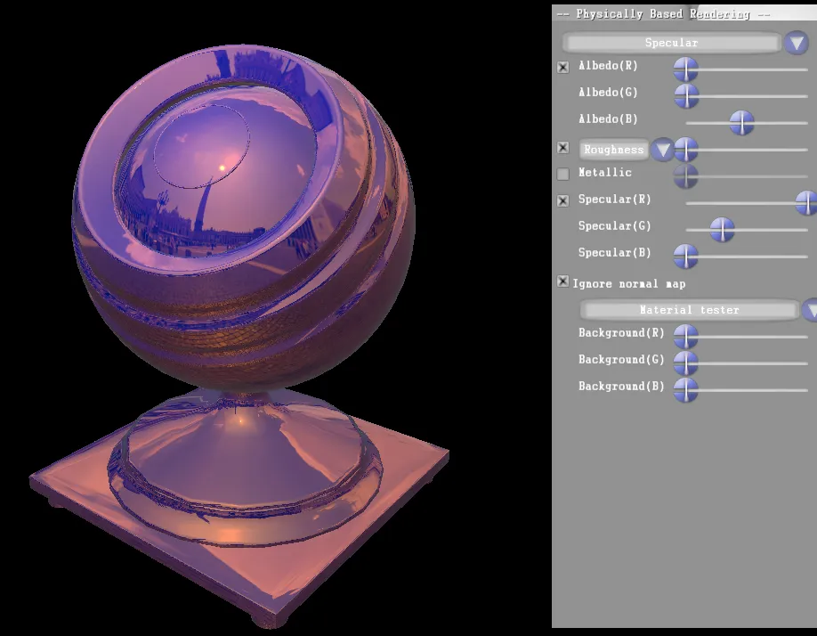Image resolution: width=817 pixels, height=636 pixels.
Task: Click the Background(B) label text
Action: click(x=621, y=387)
